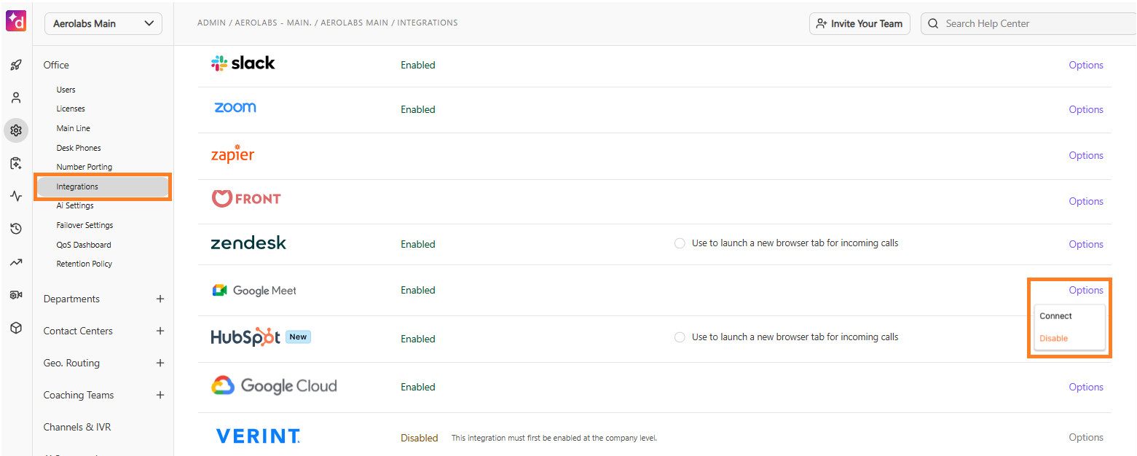The width and height of the screenshot is (1137, 456).
Task: Select HubSpot launch new browser tab radio
Action: [x=680, y=337]
